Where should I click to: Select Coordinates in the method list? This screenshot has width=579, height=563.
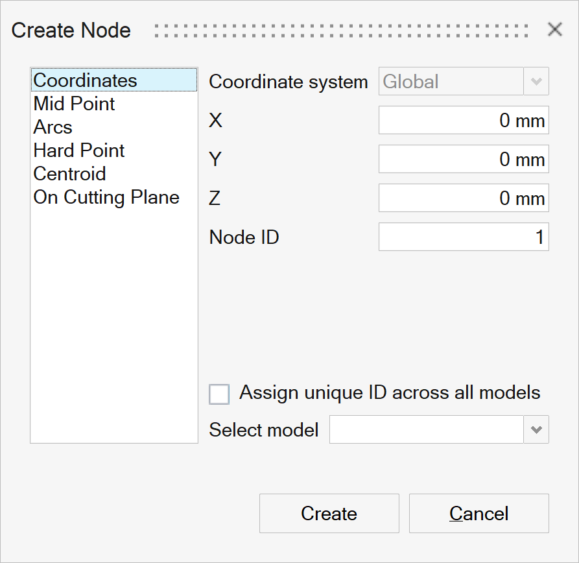[x=85, y=80]
